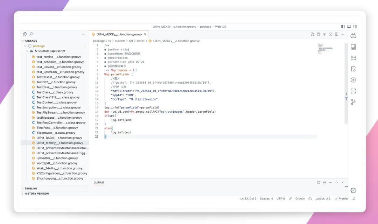Click the Groovy language mode in status bar
This screenshot has width=378, height=224.
pos(300,199)
